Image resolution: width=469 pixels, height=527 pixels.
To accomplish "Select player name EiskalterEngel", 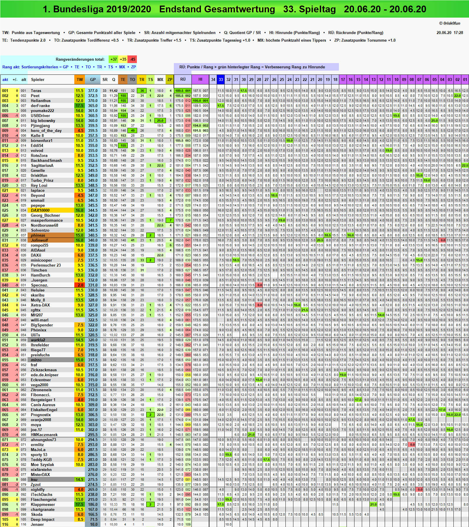I will (x=44, y=410).
